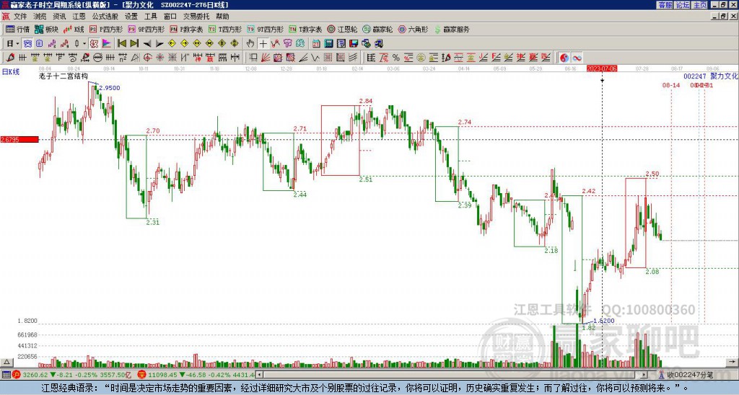The image size is (739, 395).
Task: Open the 江恩 menu
Action: (x=79, y=17)
